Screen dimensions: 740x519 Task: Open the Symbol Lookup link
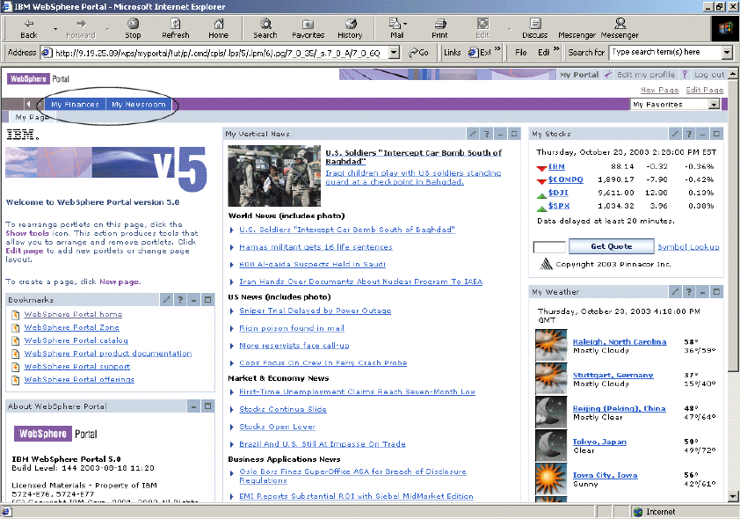tap(688, 247)
